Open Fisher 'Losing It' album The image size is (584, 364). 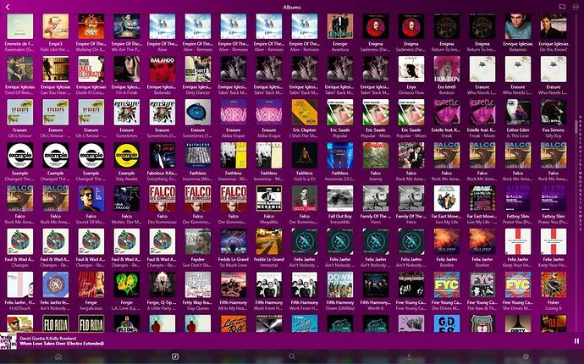pos(554,284)
